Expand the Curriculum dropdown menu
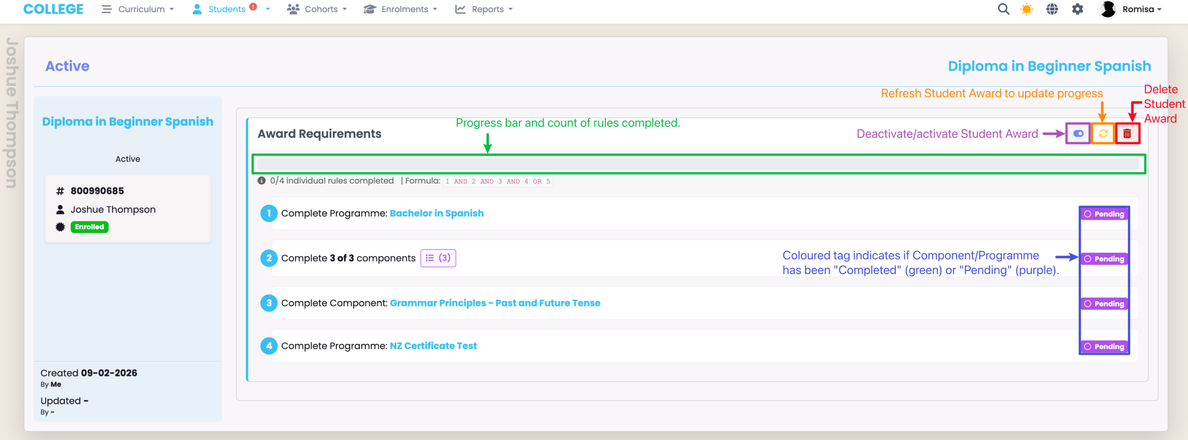Screen dimensions: 1188x440 point(138,9)
